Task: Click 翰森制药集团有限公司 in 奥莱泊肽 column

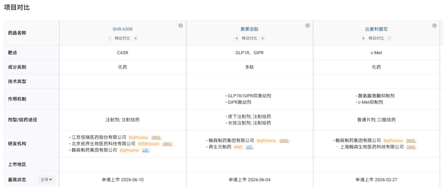Action: point(231,141)
